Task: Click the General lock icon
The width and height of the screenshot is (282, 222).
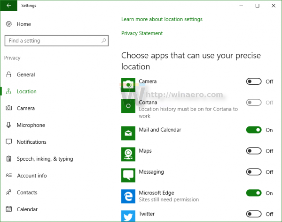Action: coord(8,74)
